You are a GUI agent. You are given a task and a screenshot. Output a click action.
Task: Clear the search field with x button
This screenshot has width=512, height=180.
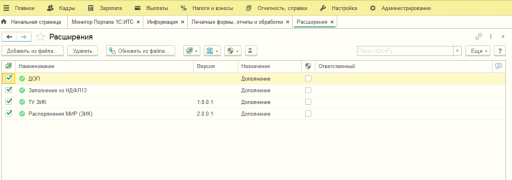(457, 51)
